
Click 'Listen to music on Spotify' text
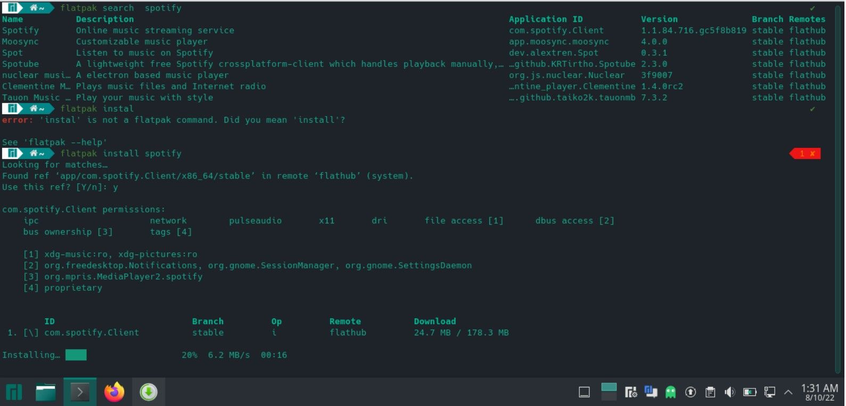(144, 53)
